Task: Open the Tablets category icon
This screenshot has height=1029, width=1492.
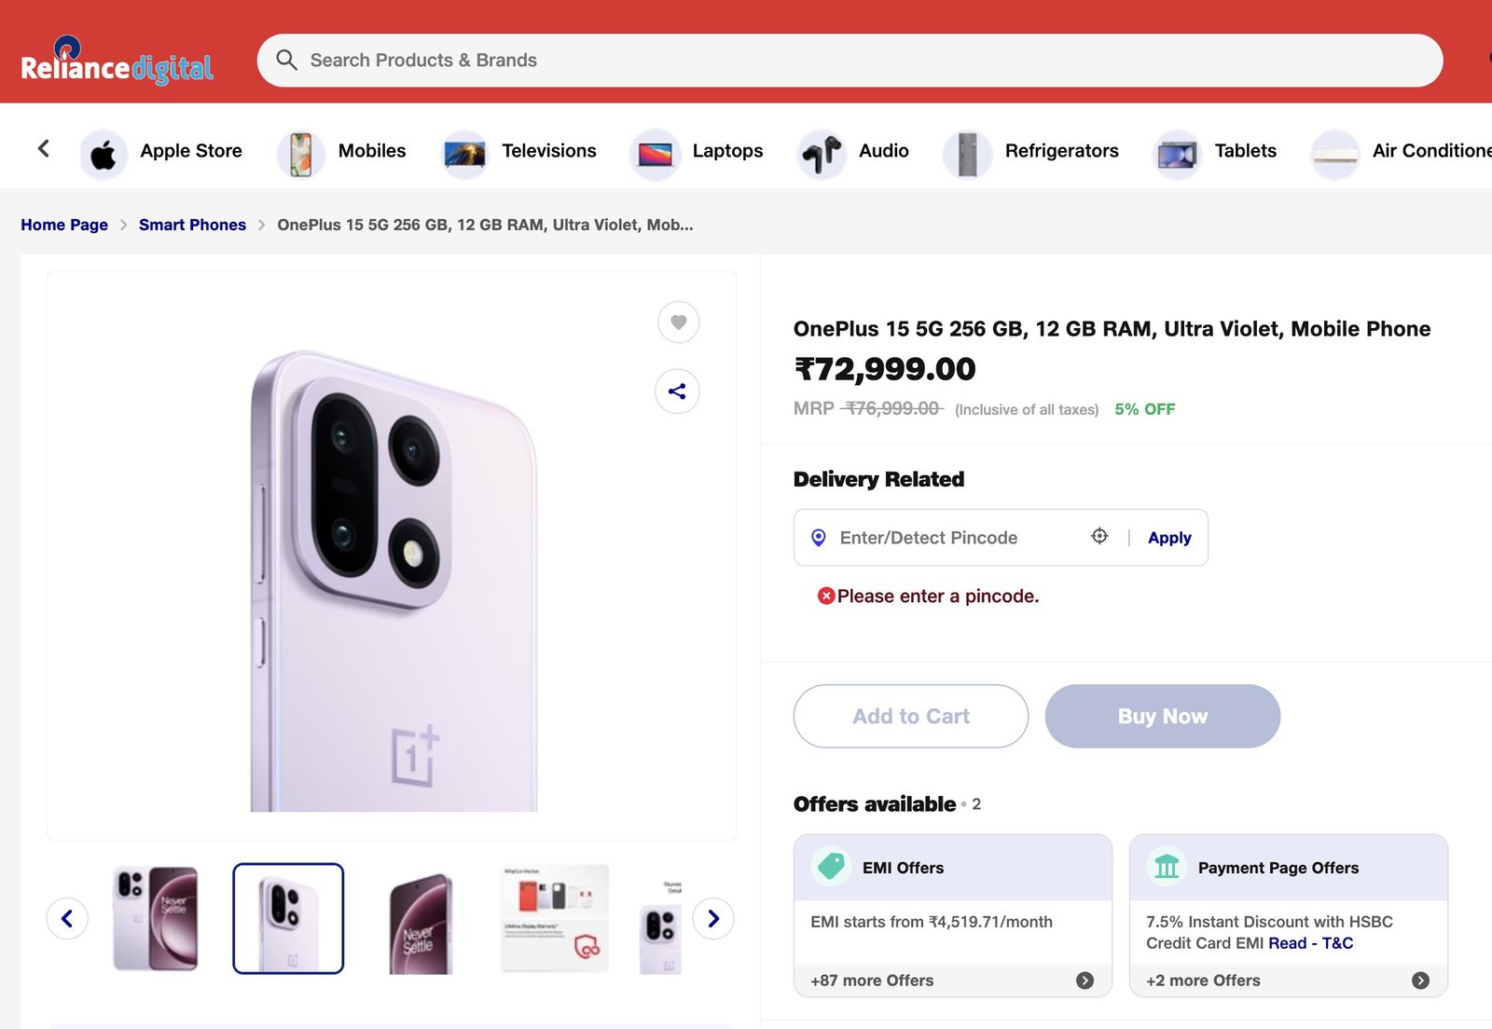Action: click(x=1177, y=154)
